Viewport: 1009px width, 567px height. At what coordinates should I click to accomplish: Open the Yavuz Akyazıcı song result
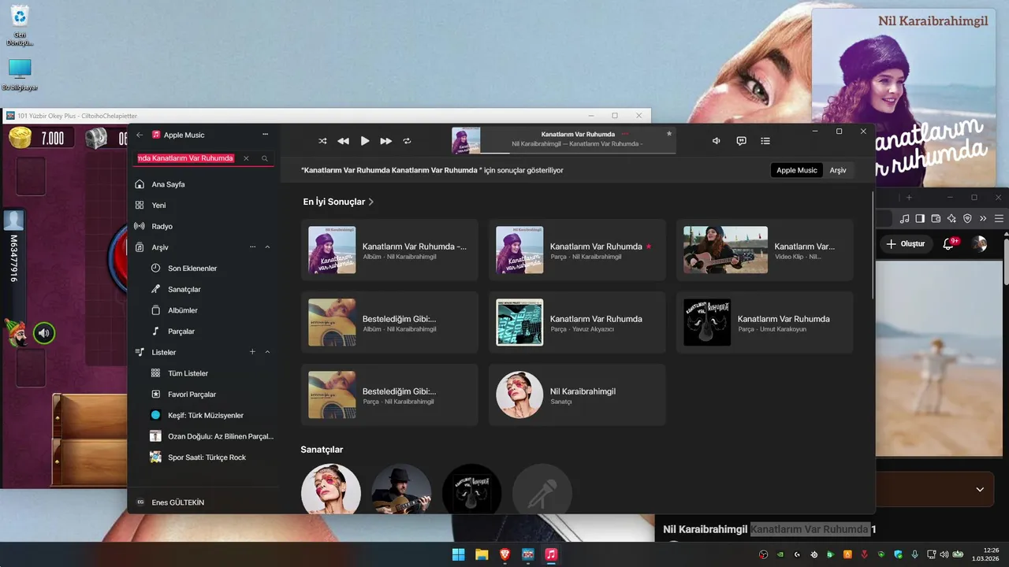coord(577,322)
